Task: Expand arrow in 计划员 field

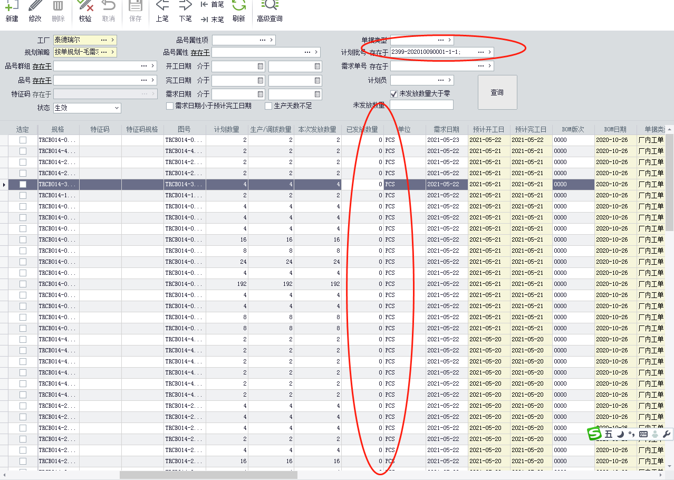Action: click(x=449, y=80)
